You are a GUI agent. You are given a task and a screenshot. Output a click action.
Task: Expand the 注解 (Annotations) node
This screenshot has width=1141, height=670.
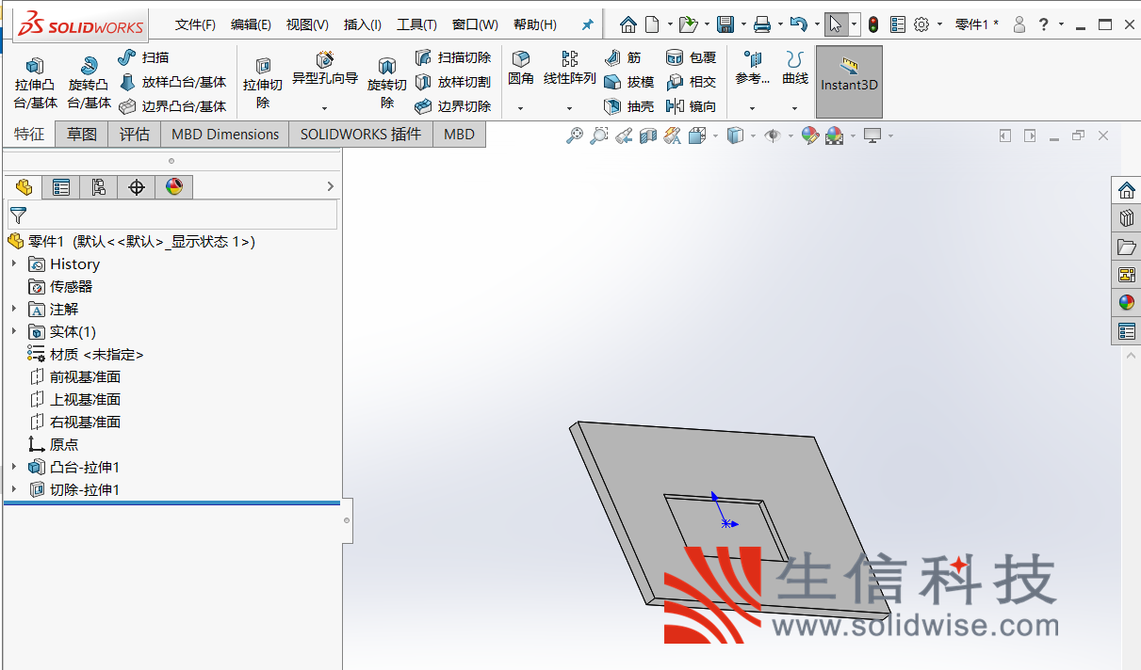coord(14,309)
